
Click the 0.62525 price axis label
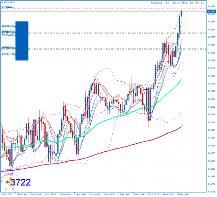[211, 83]
